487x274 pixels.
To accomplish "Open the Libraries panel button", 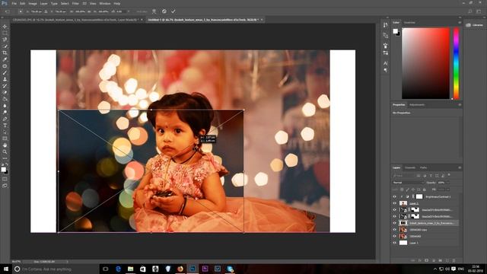I will (475, 25).
